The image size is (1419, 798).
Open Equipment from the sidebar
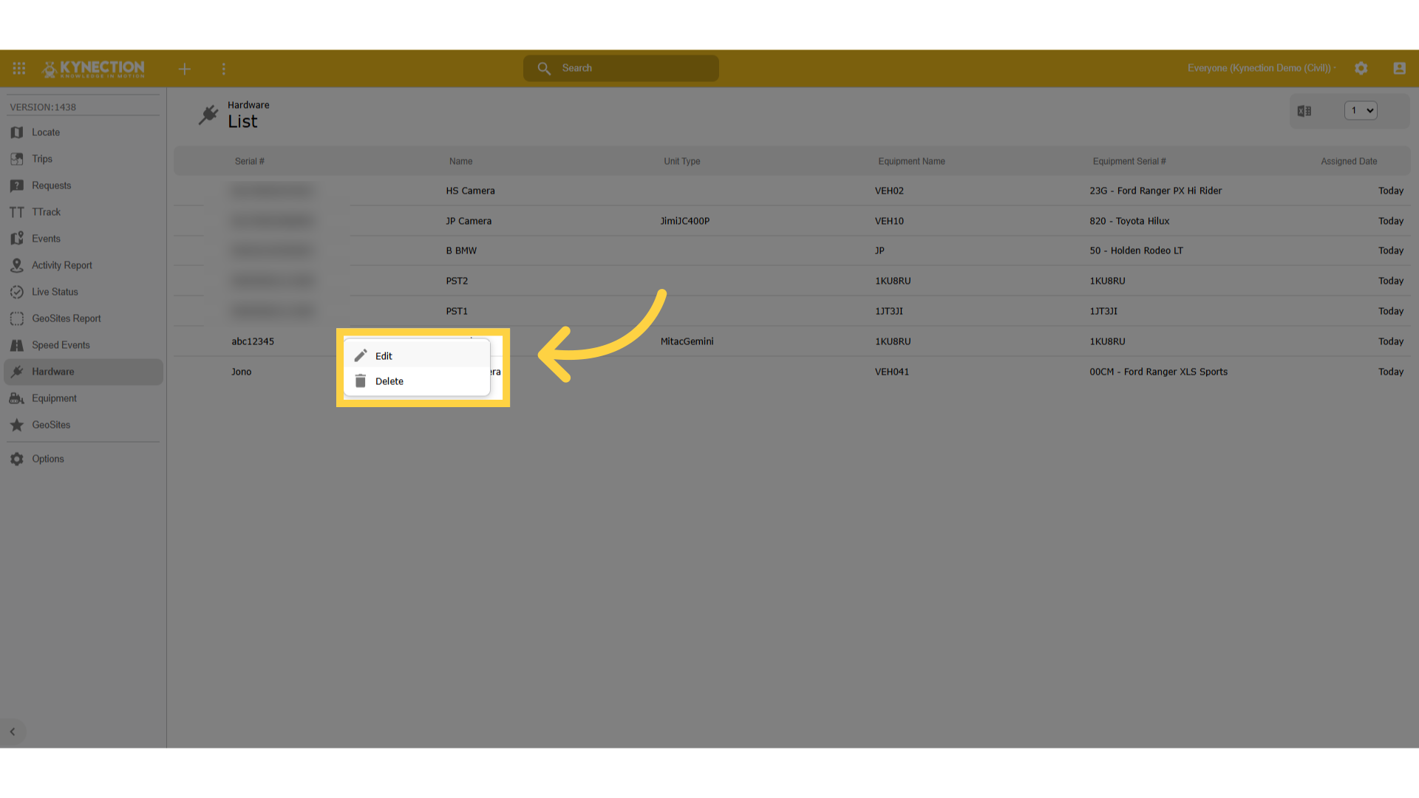[x=84, y=398]
